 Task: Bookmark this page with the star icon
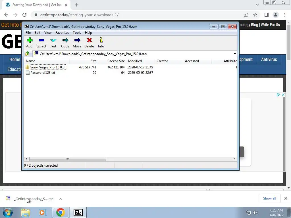pos(255,15)
